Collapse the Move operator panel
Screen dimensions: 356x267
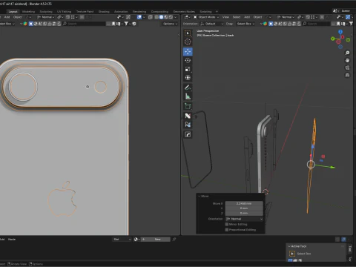tap(200, 196)
